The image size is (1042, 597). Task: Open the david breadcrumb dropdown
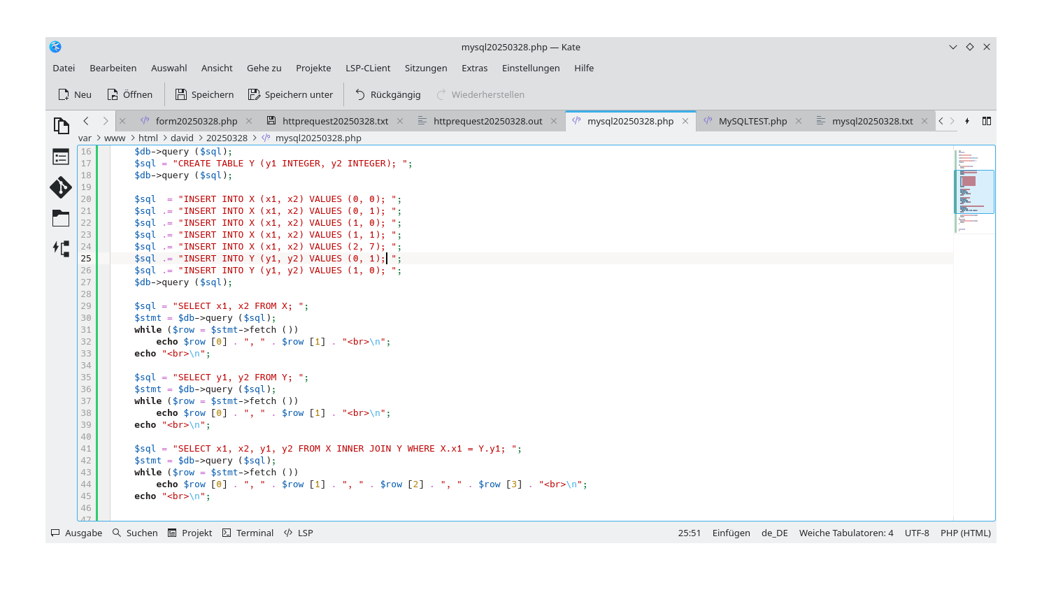pos(180,138)
